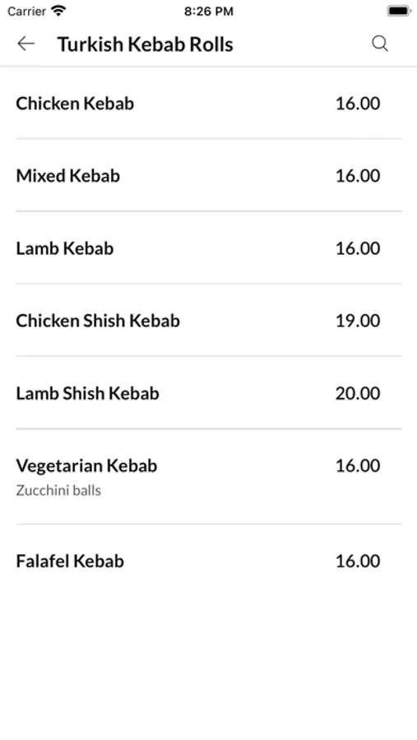Pick the Lamb Shish Kebab item
Viewport: 417px width, 740px height.
coord(208,393)
